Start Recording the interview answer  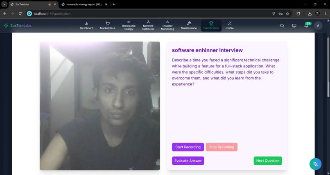[188, 147]
